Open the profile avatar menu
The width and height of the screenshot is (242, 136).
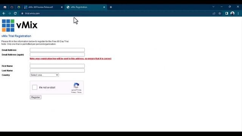[232, 14]
